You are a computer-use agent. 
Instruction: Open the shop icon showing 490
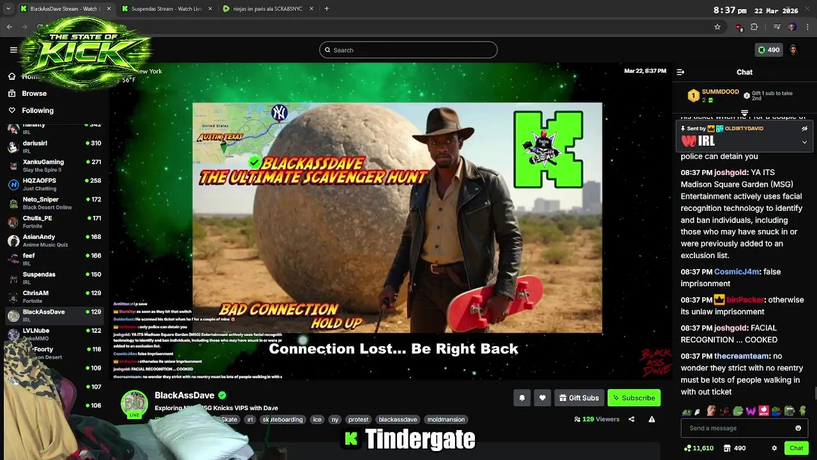735,448
